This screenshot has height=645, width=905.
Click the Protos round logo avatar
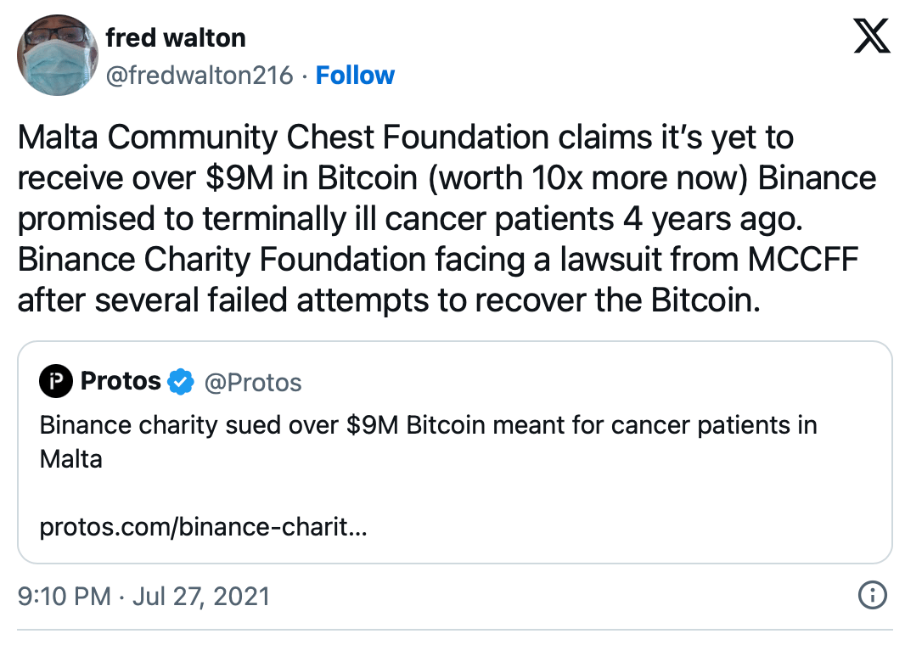coord(56,382)
